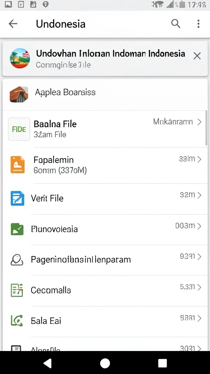
Task: Tap the back arrow beside Undonesia
Action: pos(13,24)
